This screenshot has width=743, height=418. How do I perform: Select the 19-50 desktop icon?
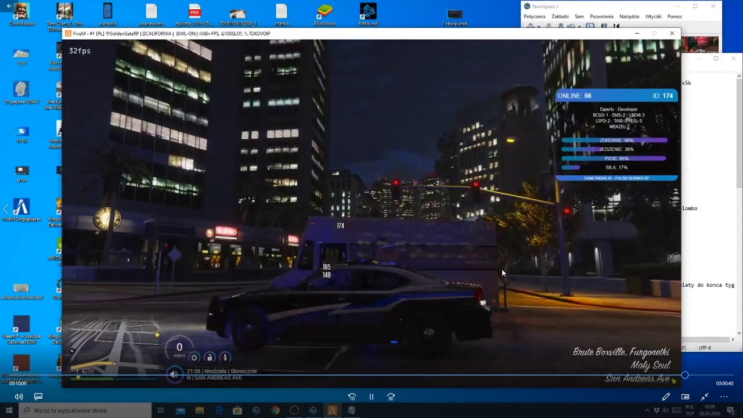pos(21,135)
